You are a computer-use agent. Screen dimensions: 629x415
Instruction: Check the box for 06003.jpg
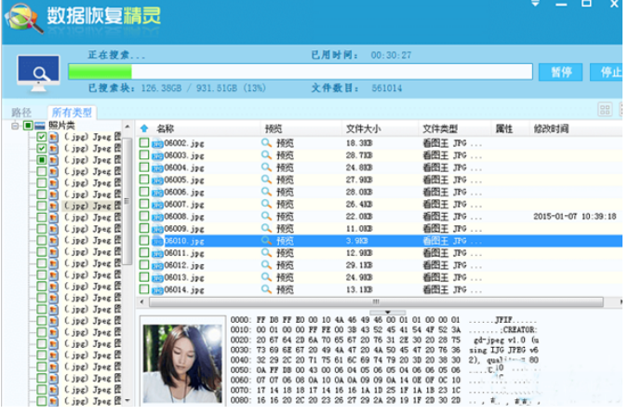click(x=144, y=156)
